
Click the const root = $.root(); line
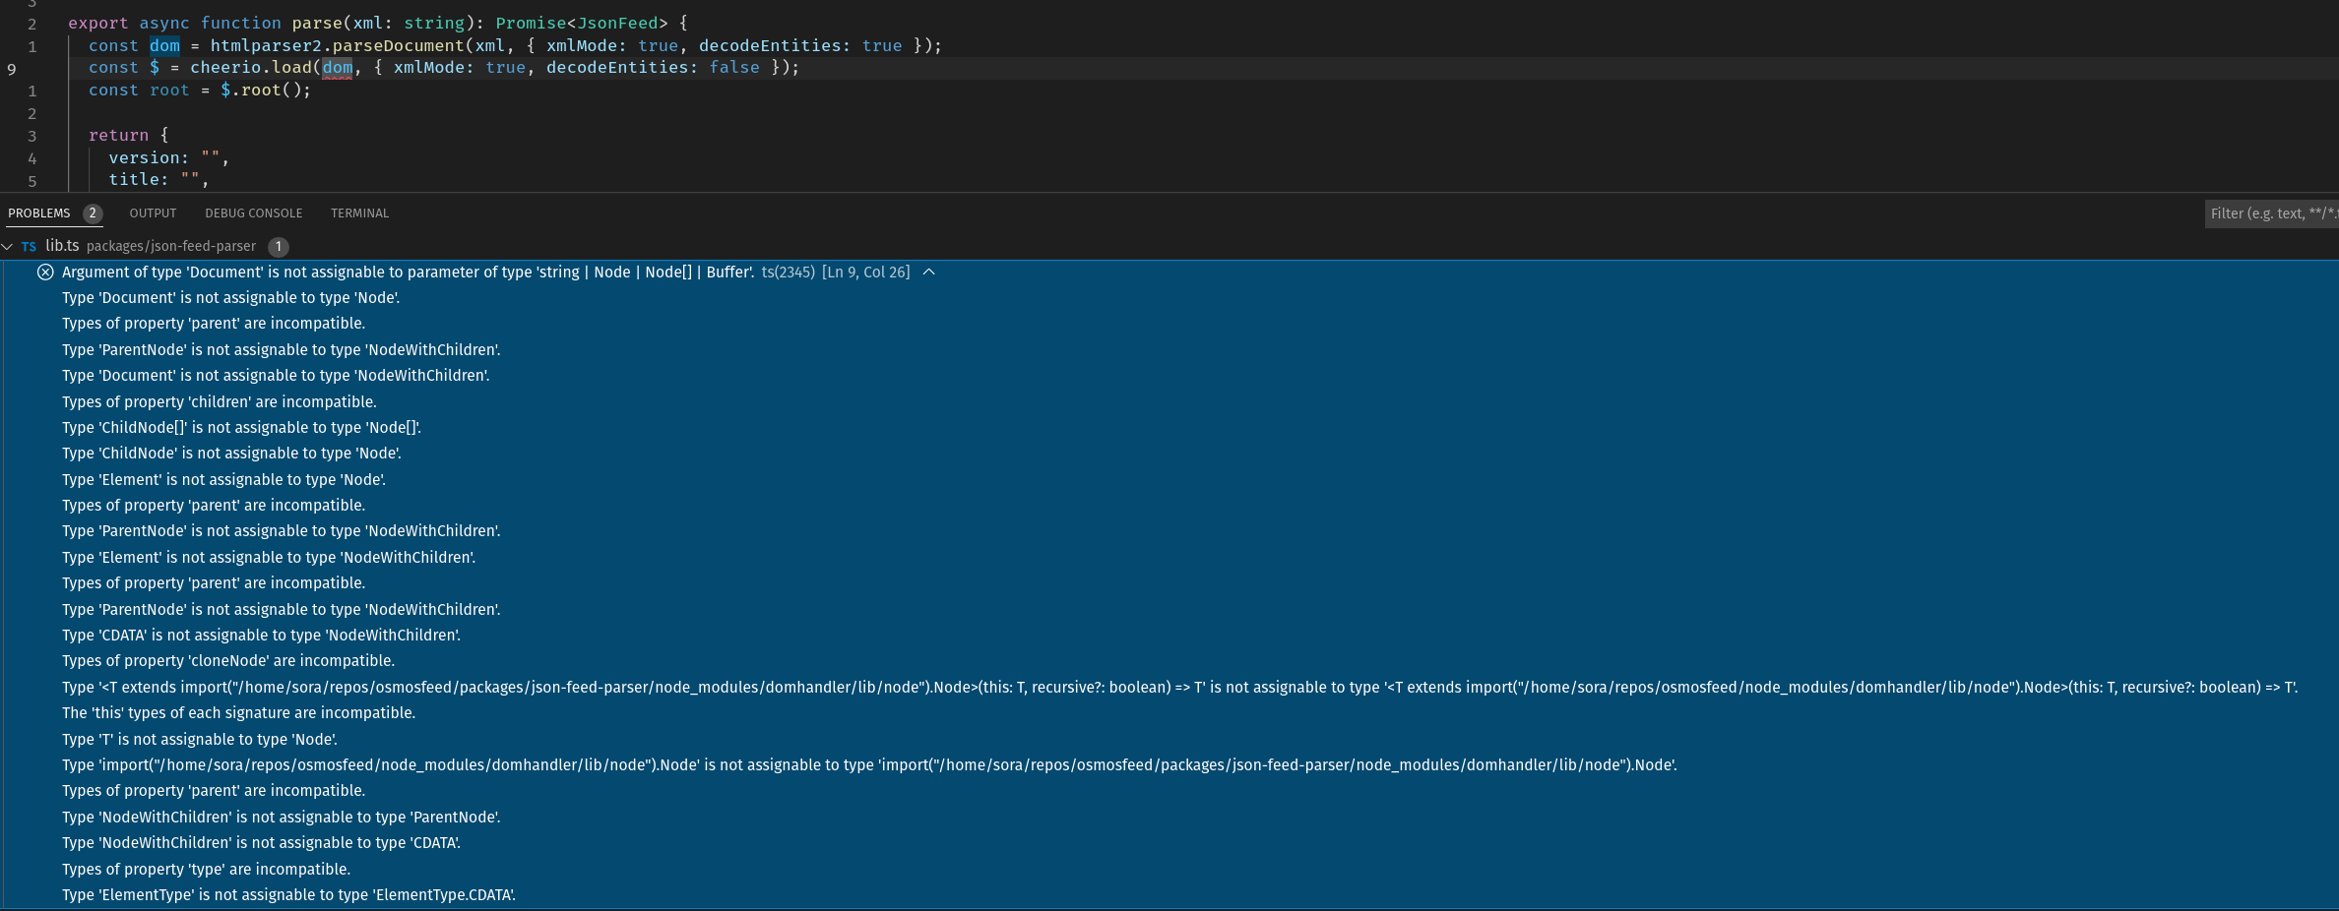pos(197,90)
